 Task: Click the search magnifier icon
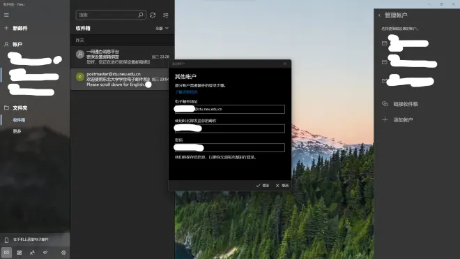pos(141,15)
